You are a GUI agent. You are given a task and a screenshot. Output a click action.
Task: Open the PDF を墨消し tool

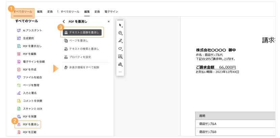click(28, 124)
